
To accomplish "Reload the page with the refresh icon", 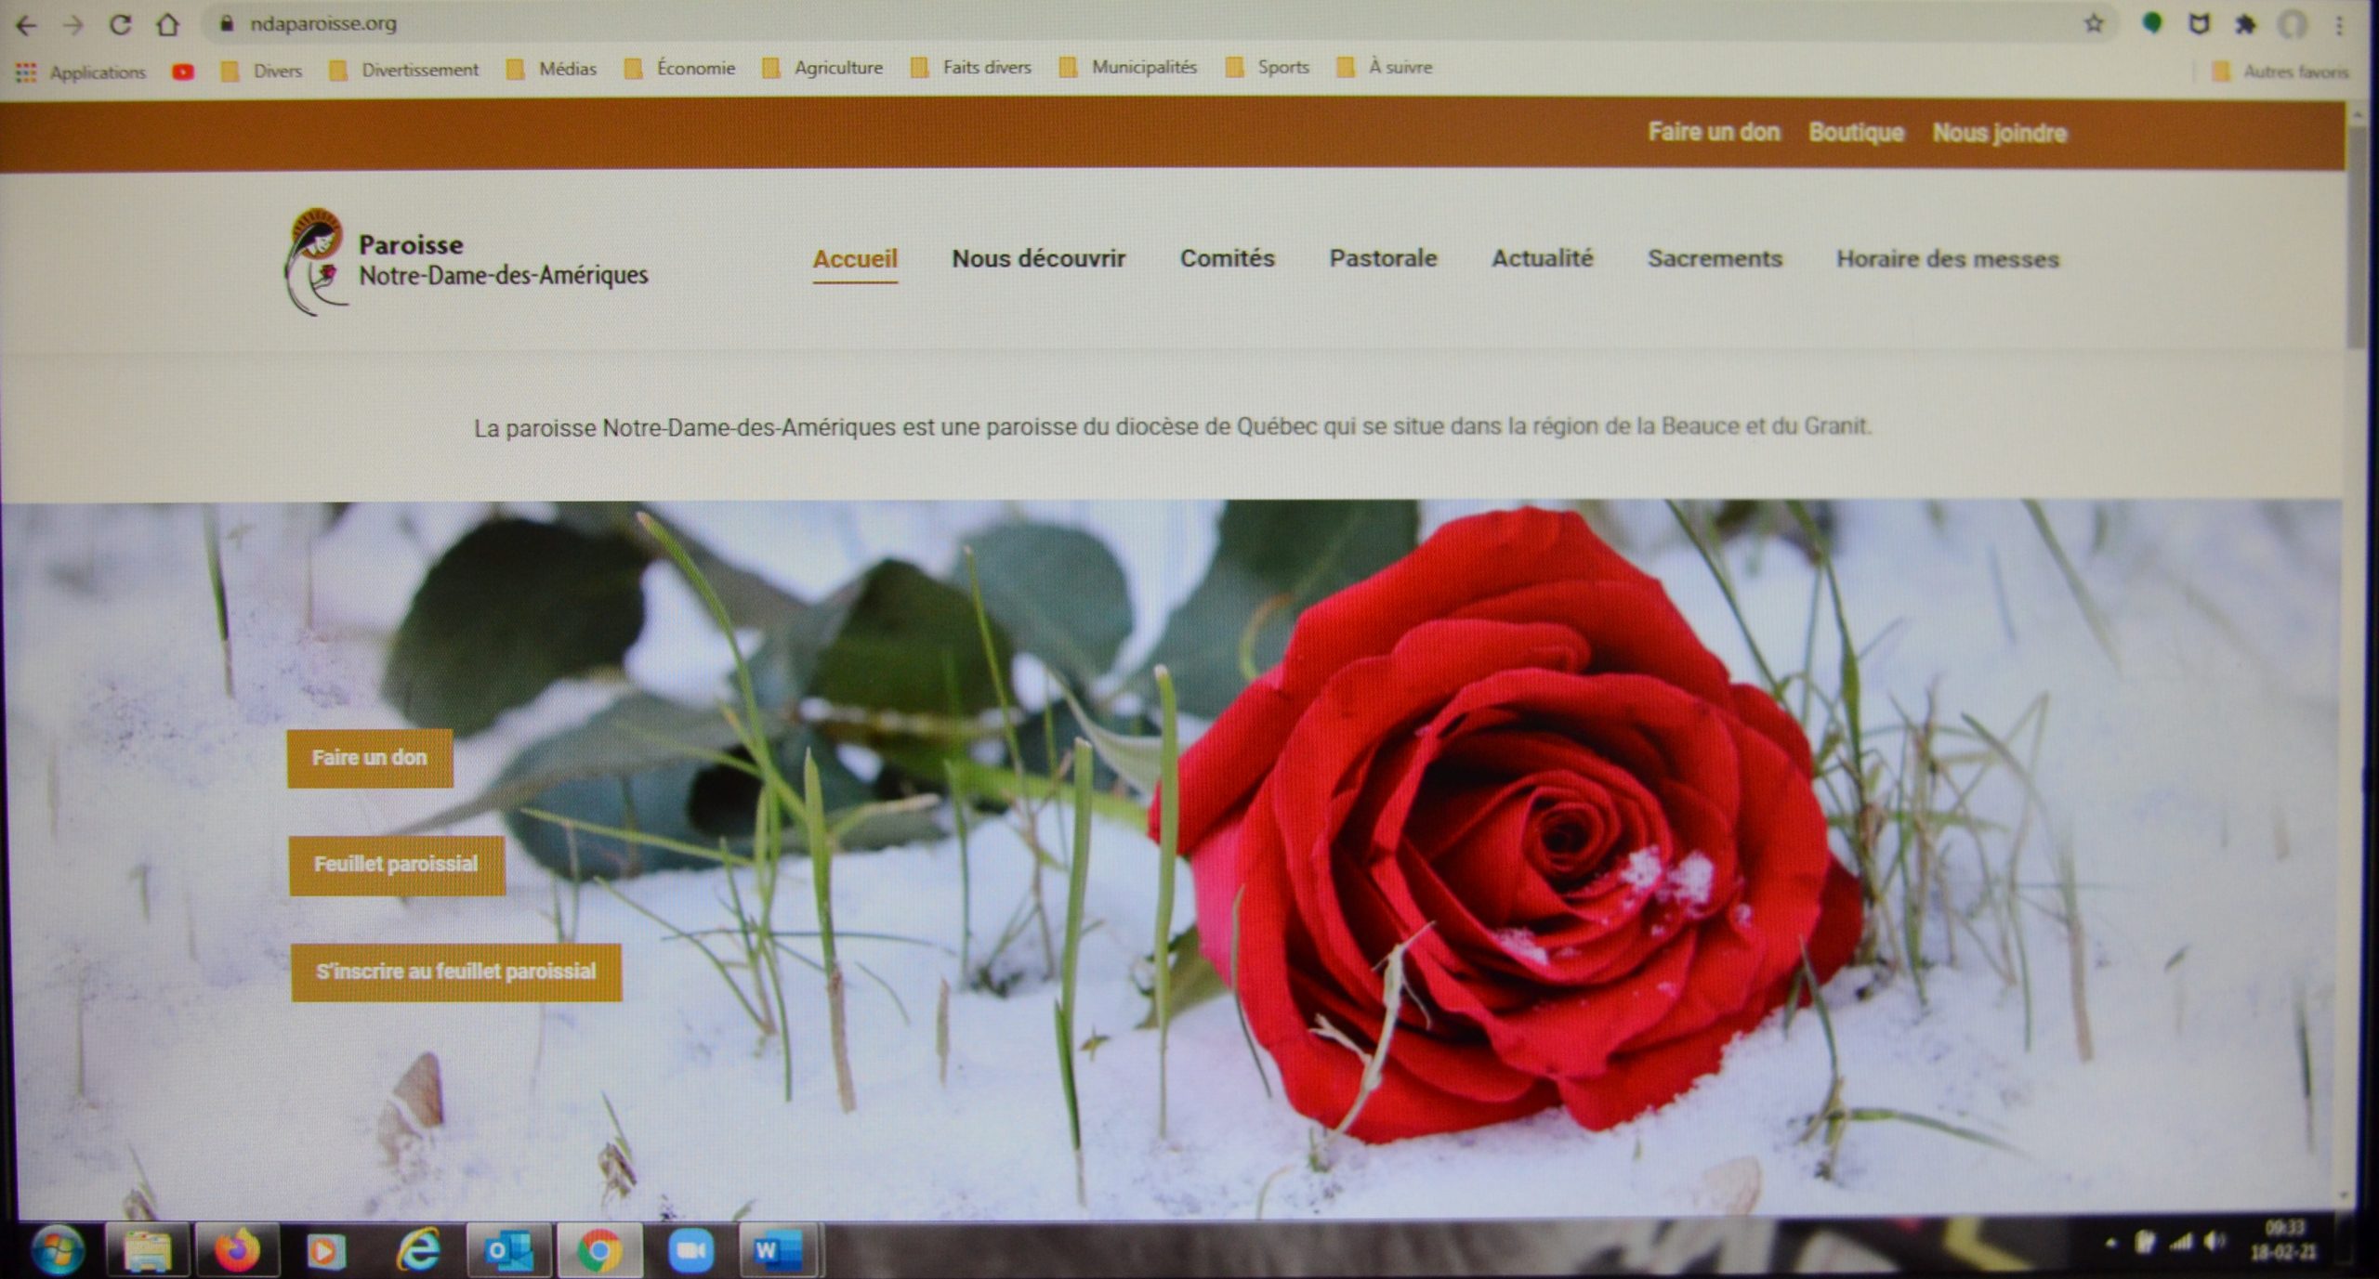I will 120,25.
